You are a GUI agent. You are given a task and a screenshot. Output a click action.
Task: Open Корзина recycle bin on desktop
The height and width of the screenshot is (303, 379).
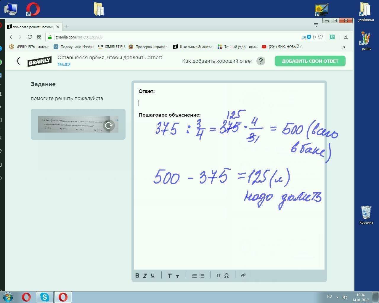click(366, 215)
